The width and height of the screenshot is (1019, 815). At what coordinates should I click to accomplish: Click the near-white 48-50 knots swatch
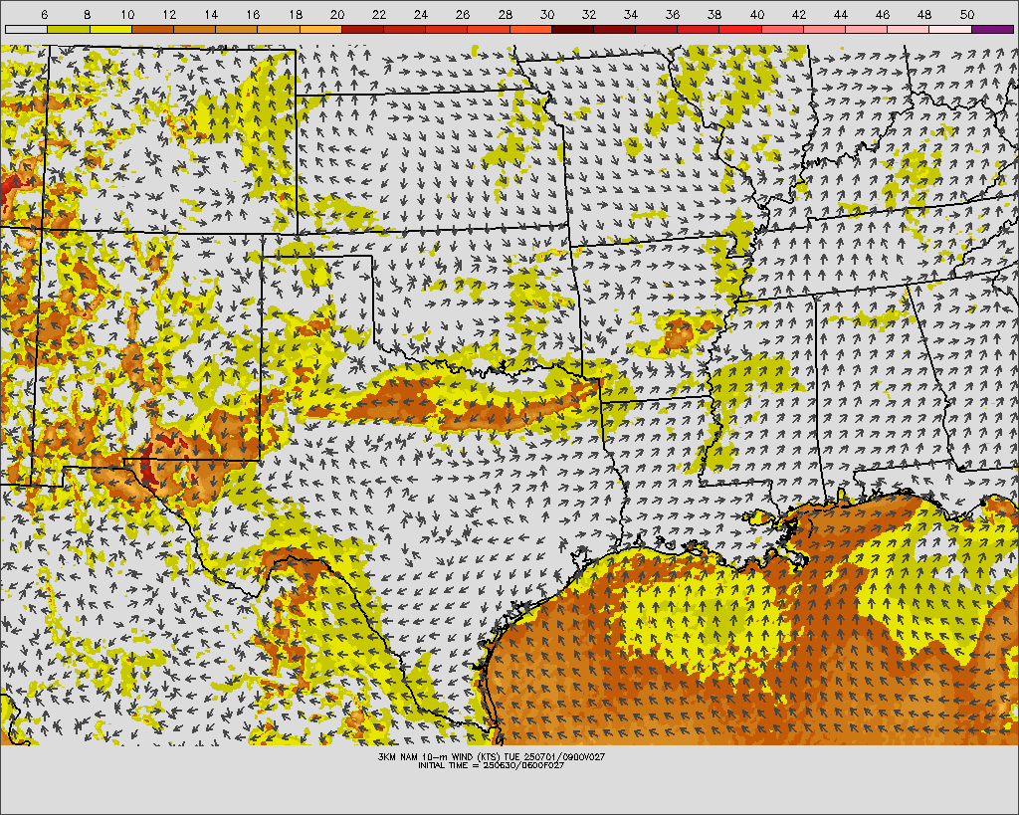click(x=950, y=29)
